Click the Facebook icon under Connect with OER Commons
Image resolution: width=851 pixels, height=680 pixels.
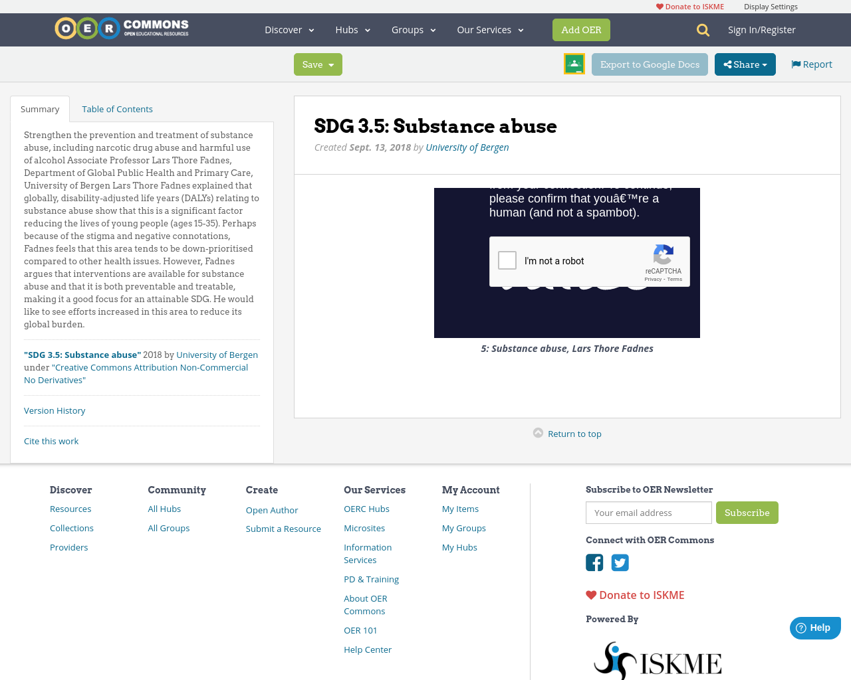[x=594, y=562]
